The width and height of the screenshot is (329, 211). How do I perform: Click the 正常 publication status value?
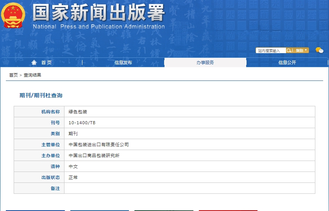coord(73,177)
